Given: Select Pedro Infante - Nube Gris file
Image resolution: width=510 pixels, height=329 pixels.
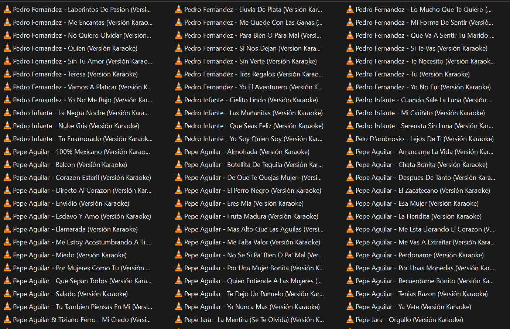Looking at the screenshot, I should (76, 126).
